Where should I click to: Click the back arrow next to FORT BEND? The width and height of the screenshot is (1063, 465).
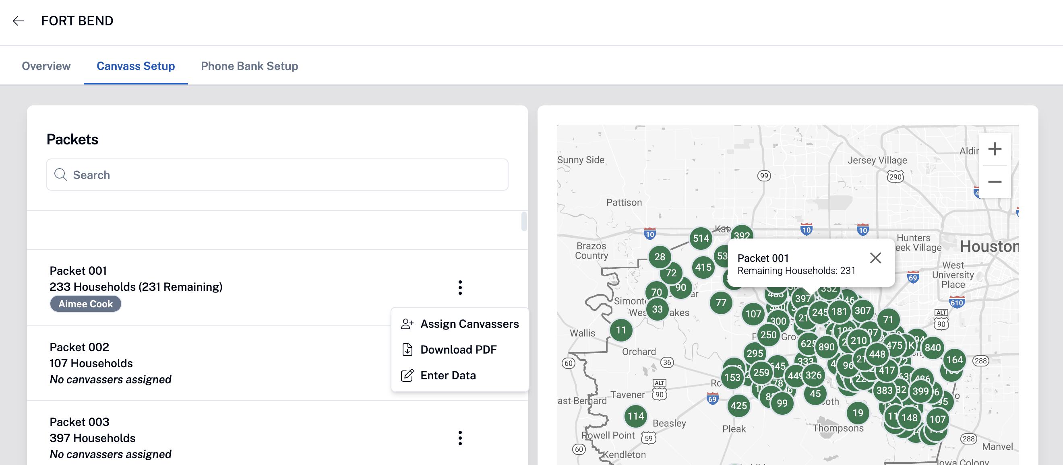18,21
